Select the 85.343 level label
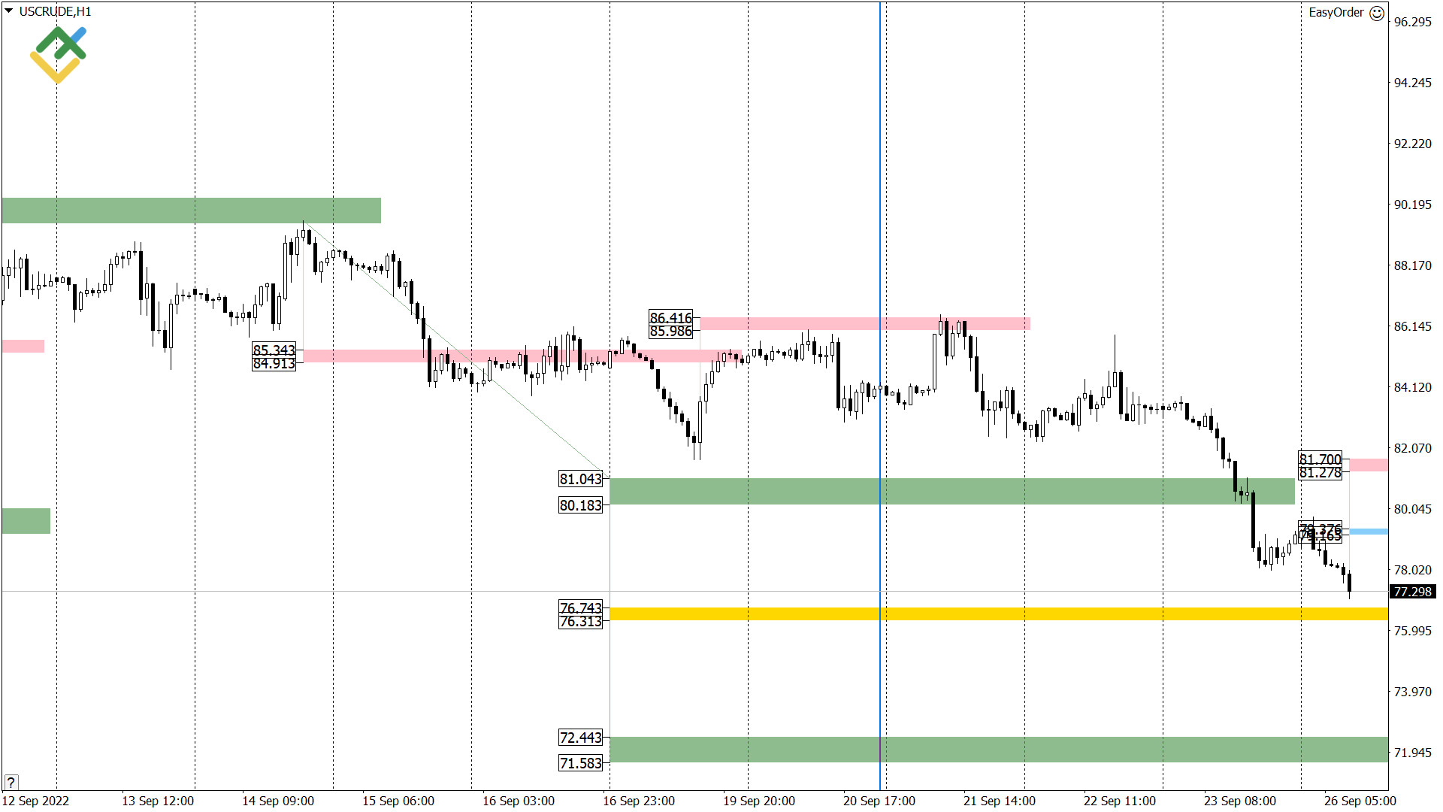Image resolution: width=1443 pixels, height=812 pixels. (274, 350)
